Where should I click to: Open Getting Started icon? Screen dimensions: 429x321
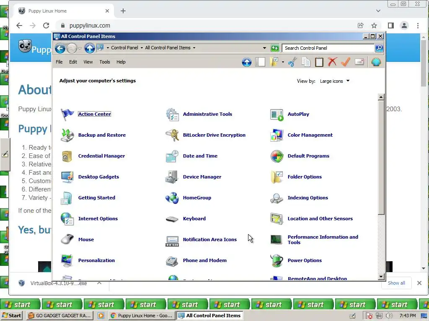click(67, 198)
